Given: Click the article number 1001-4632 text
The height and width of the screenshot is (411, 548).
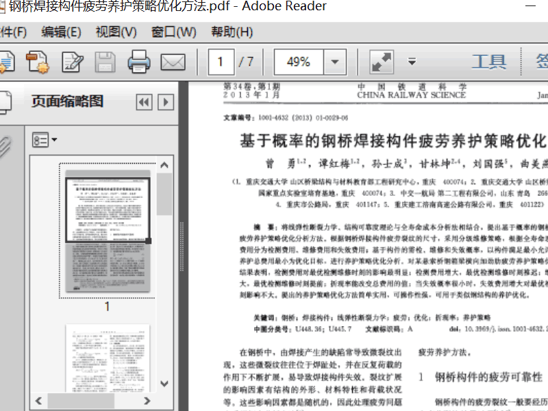Looking at the screenshot, I should tap(303, 118).
